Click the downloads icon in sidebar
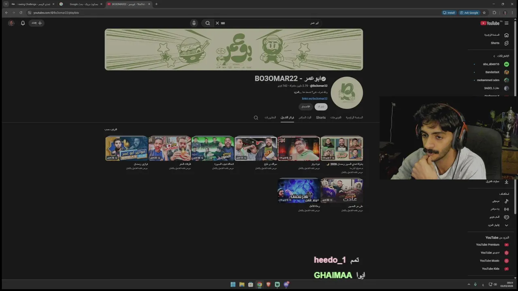 pyautogui.click(x=506, y=181)
